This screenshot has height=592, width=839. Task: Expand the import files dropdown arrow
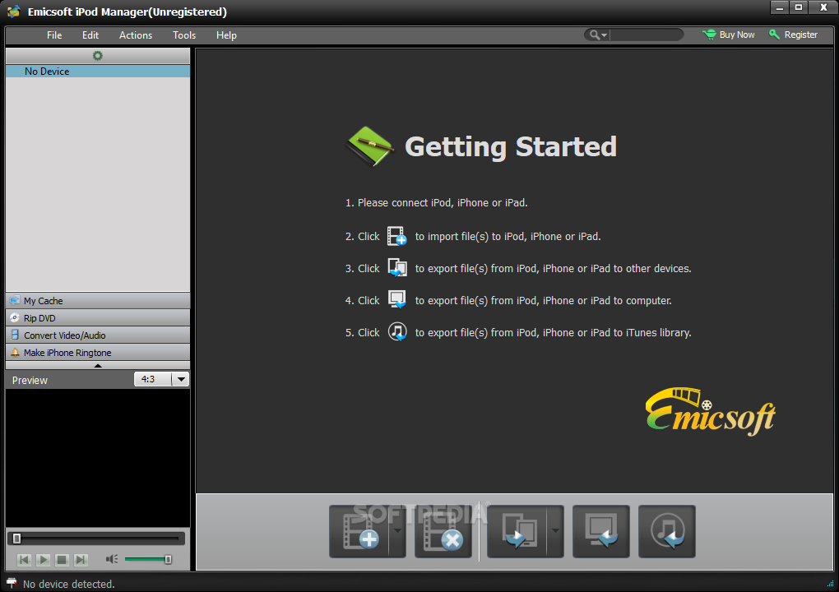[x=397, y=531]
